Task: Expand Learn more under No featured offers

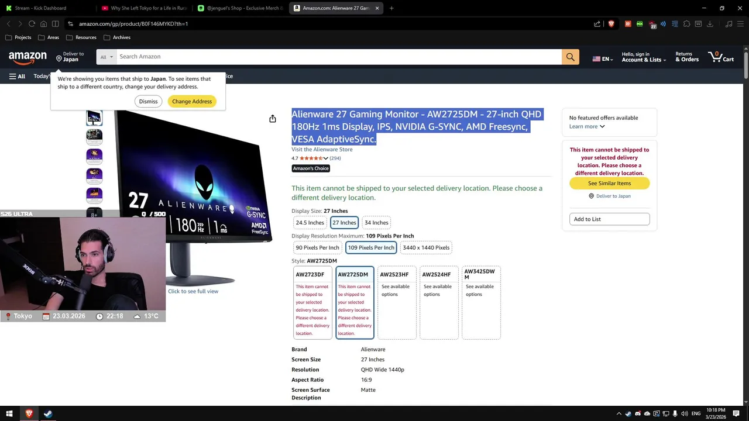Action: tap(587, 126)
